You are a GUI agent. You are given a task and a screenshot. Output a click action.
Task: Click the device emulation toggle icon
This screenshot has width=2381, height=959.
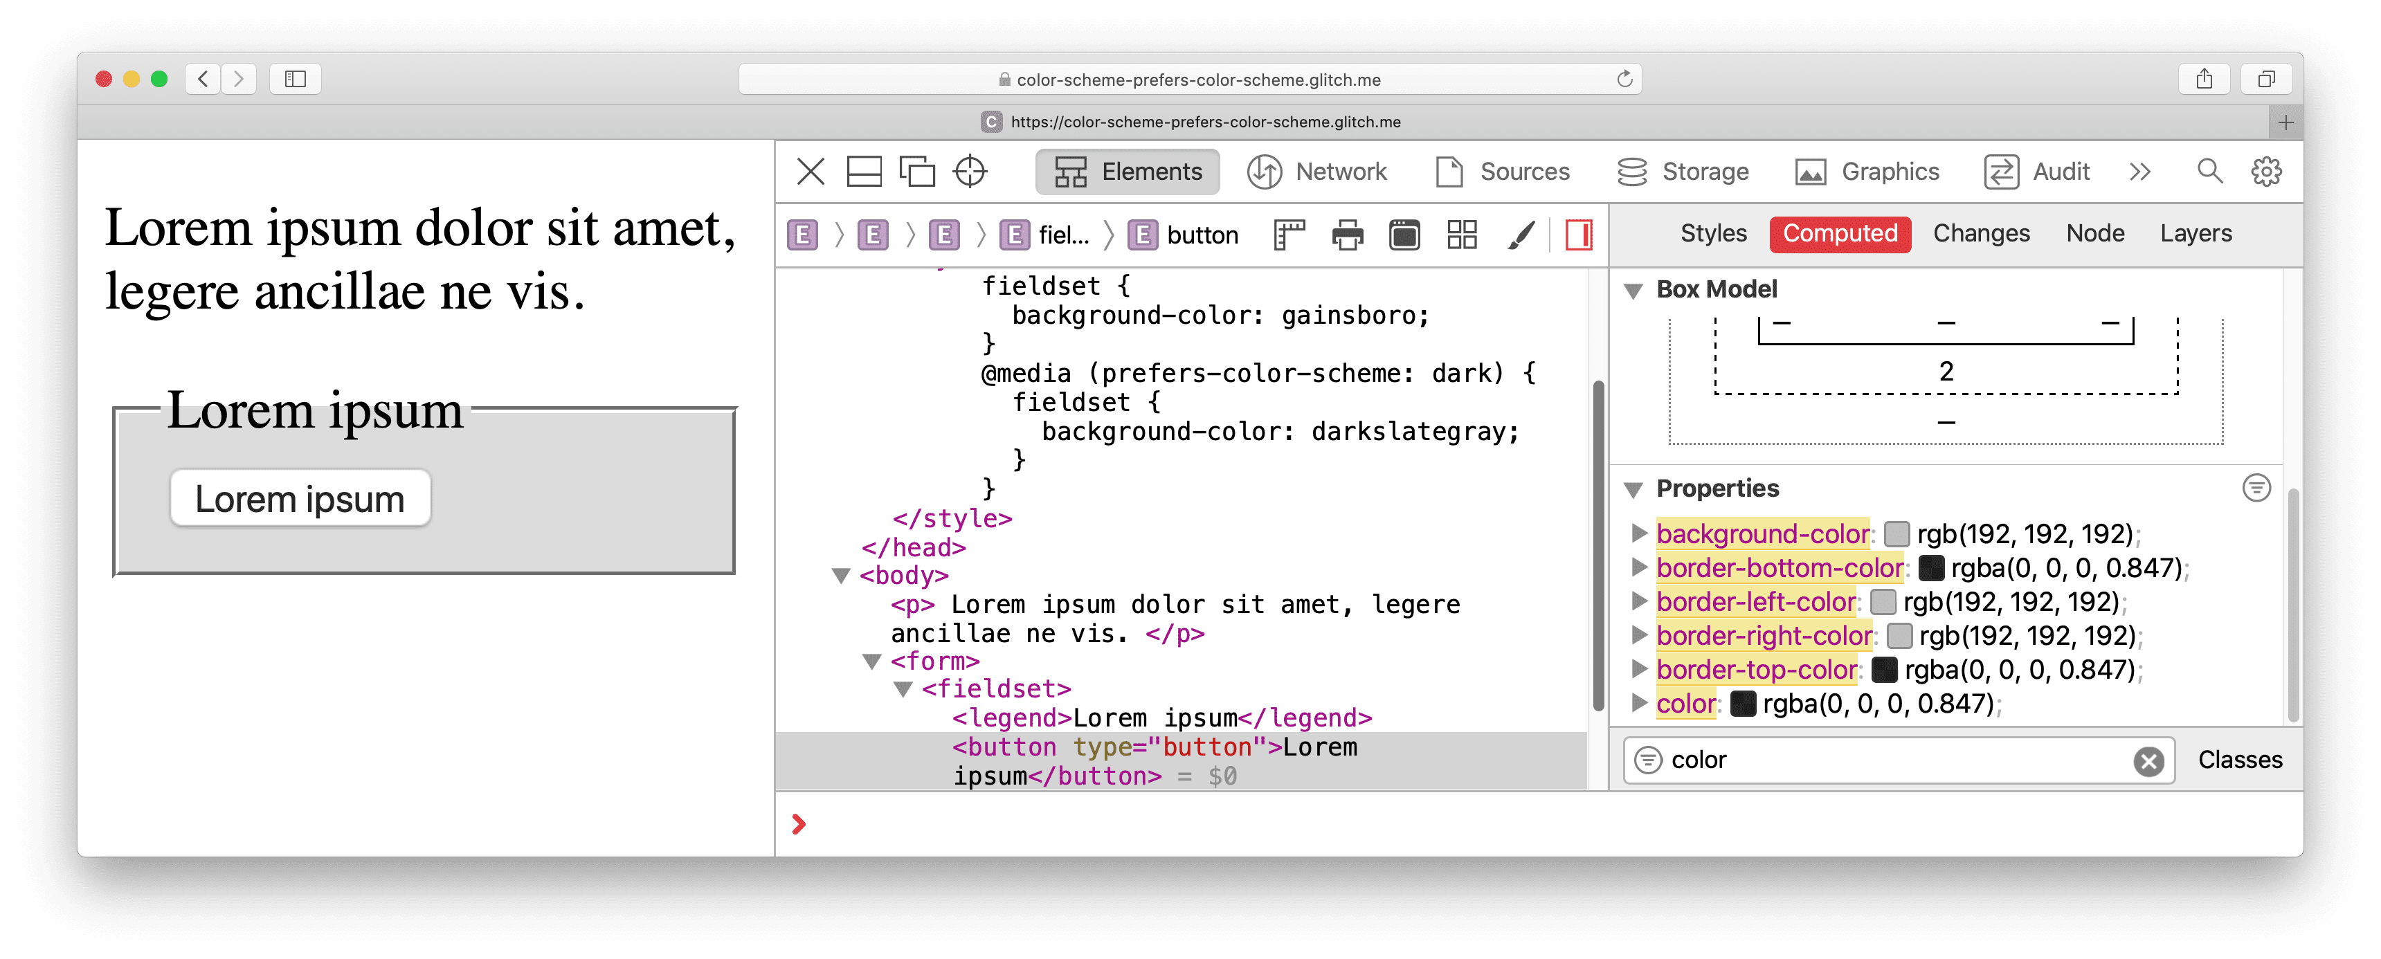916,172
